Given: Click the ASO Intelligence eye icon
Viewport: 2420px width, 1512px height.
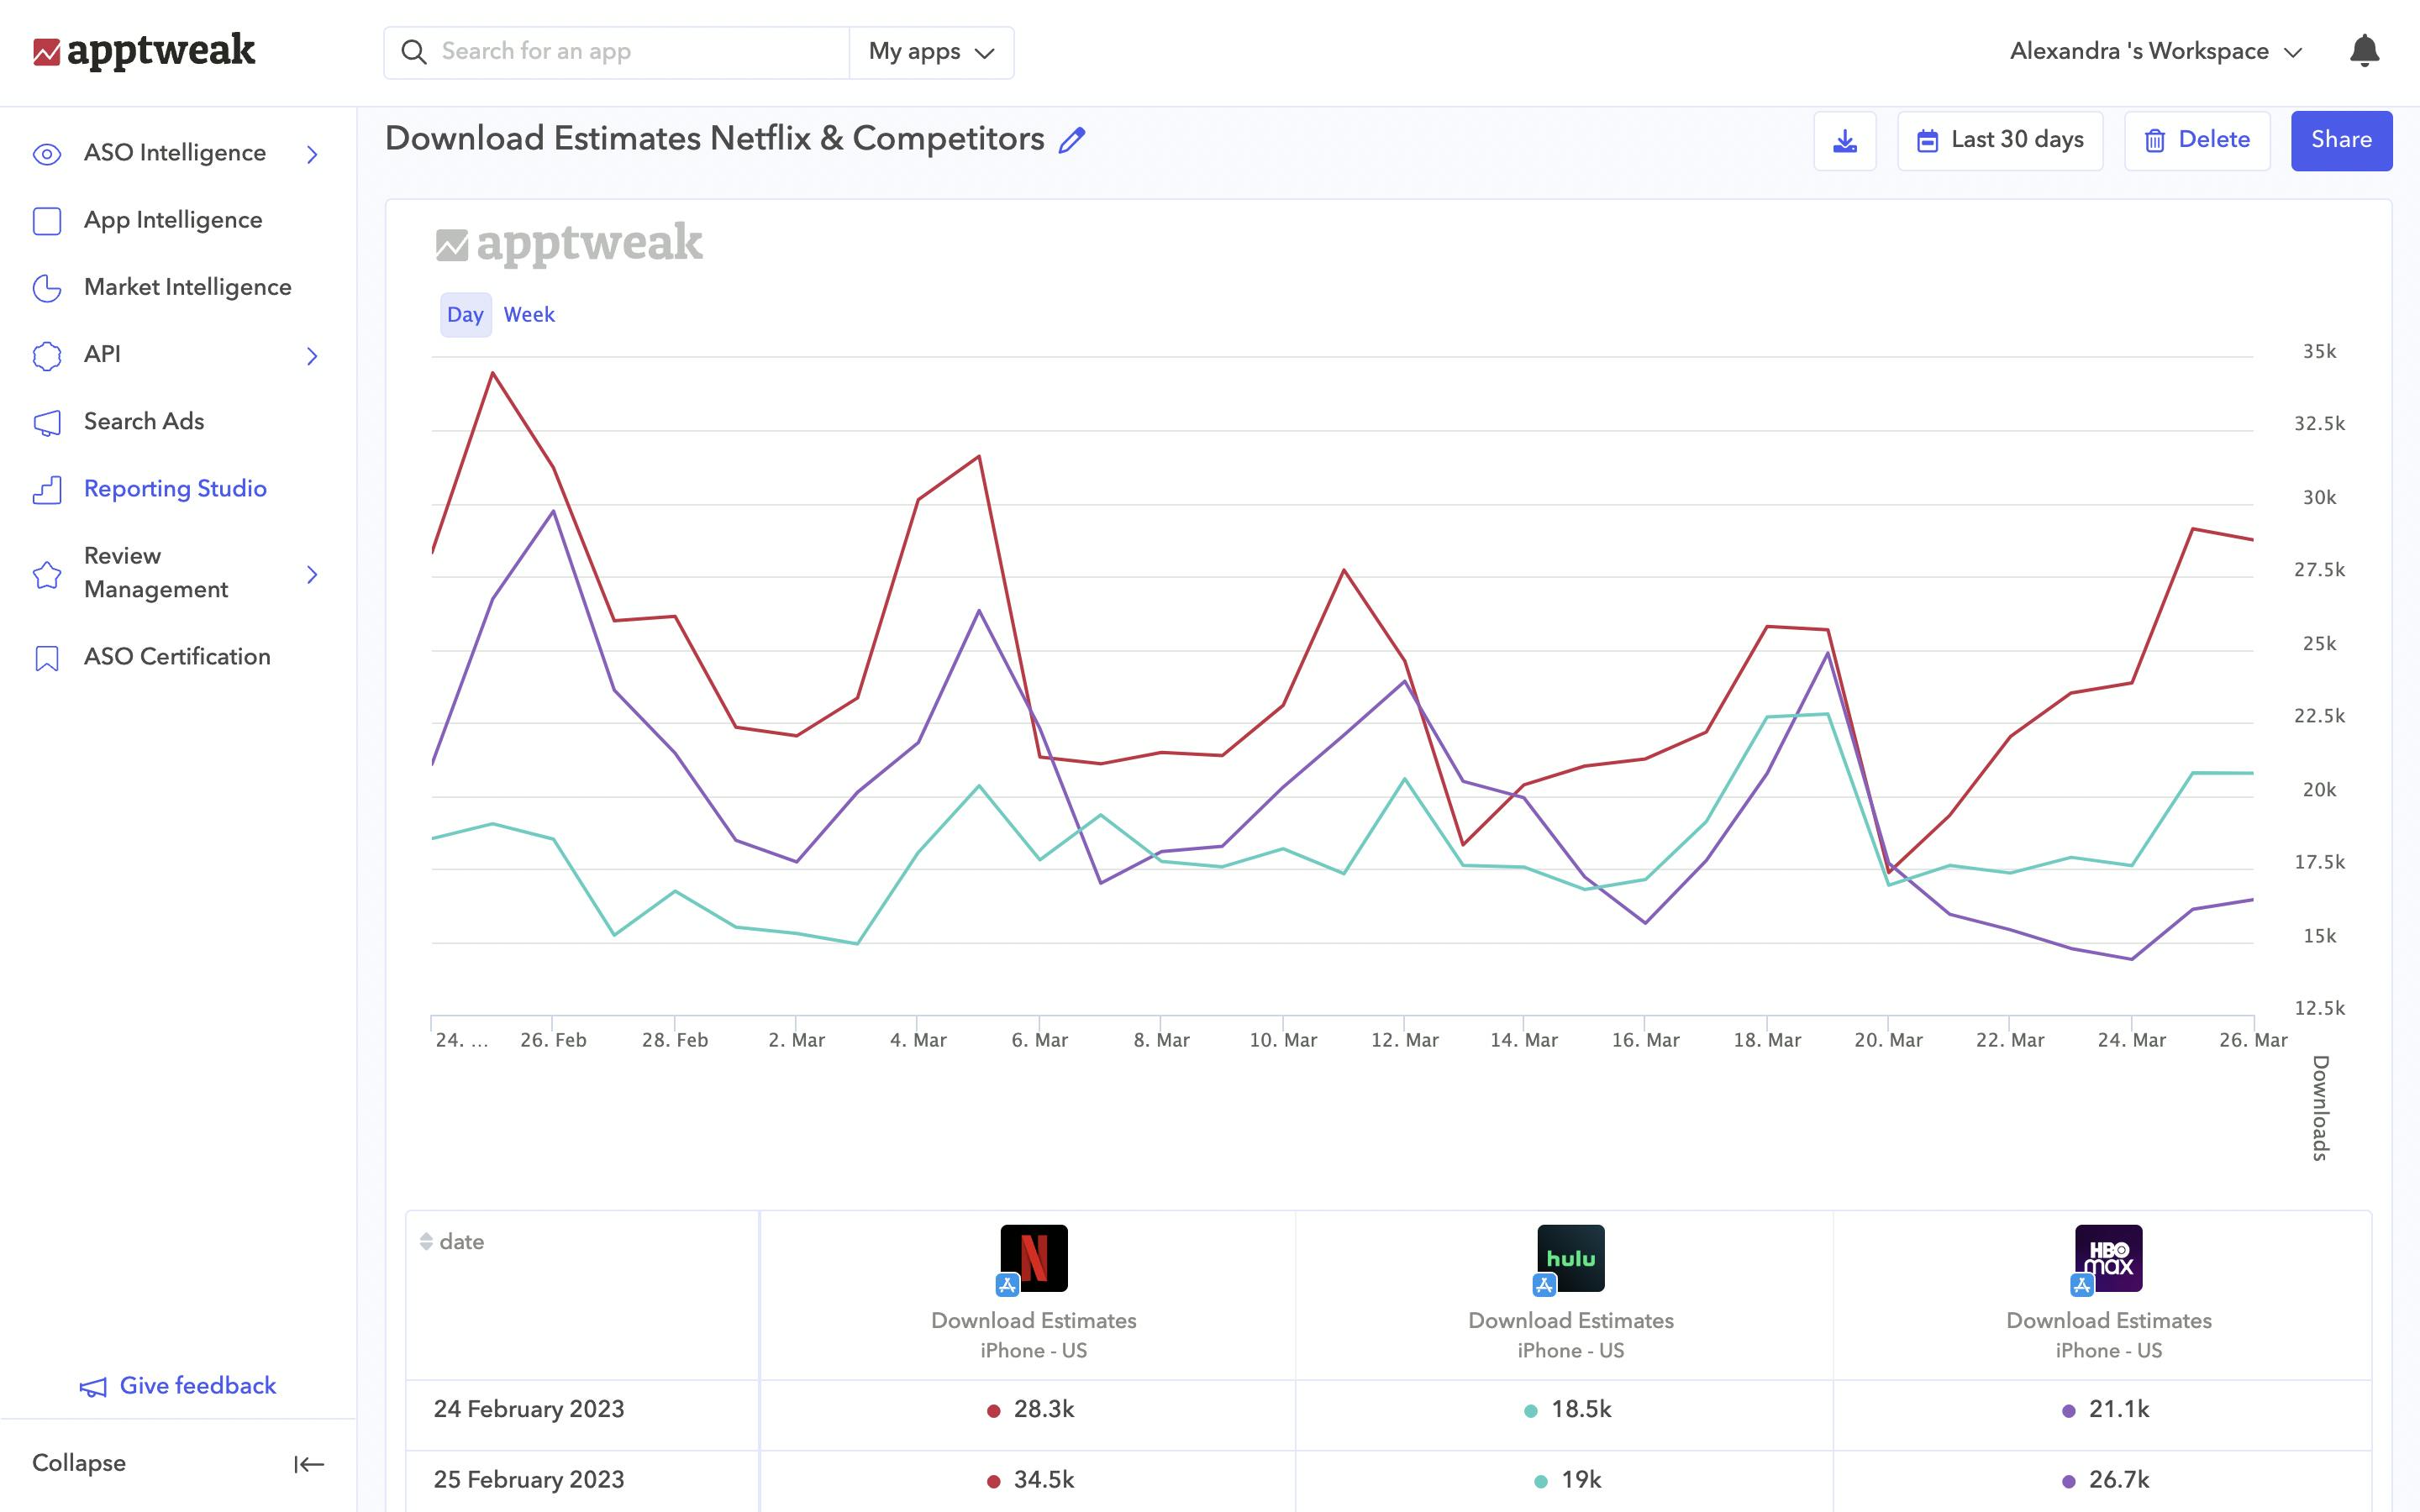Looking at the screenshot, I should [x=47, y=154].
